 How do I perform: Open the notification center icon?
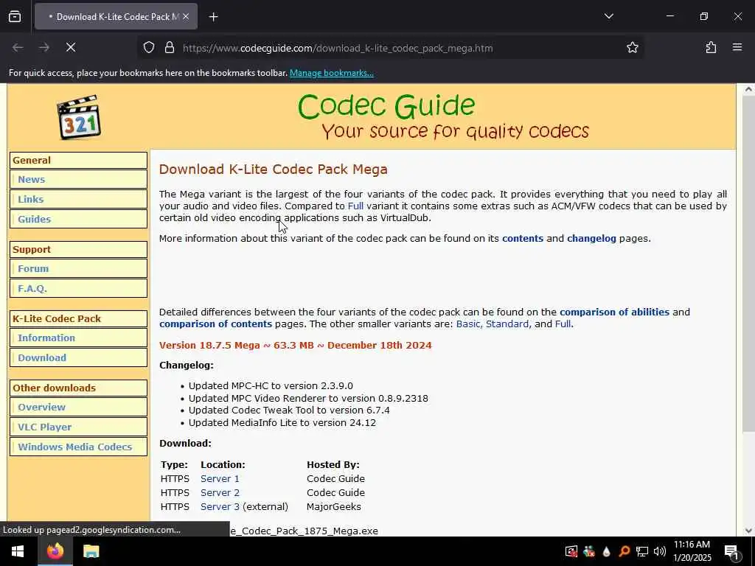[731, 551]
